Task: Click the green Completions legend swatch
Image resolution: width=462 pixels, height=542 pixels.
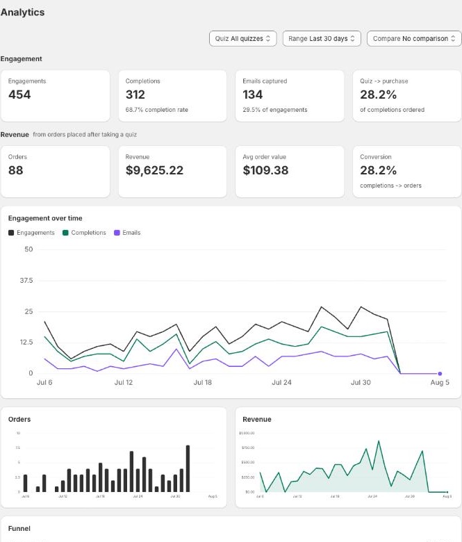Action: pos(65,233)
